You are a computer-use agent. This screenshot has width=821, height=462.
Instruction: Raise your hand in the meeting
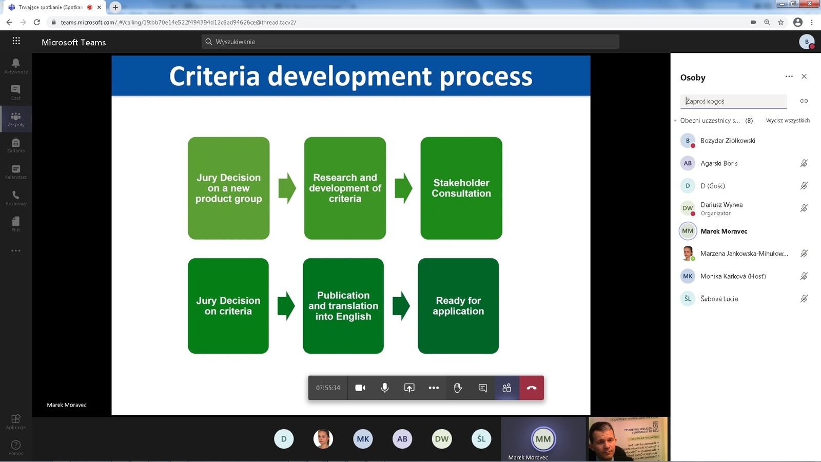pyautogui.click(x=458, y=388)
